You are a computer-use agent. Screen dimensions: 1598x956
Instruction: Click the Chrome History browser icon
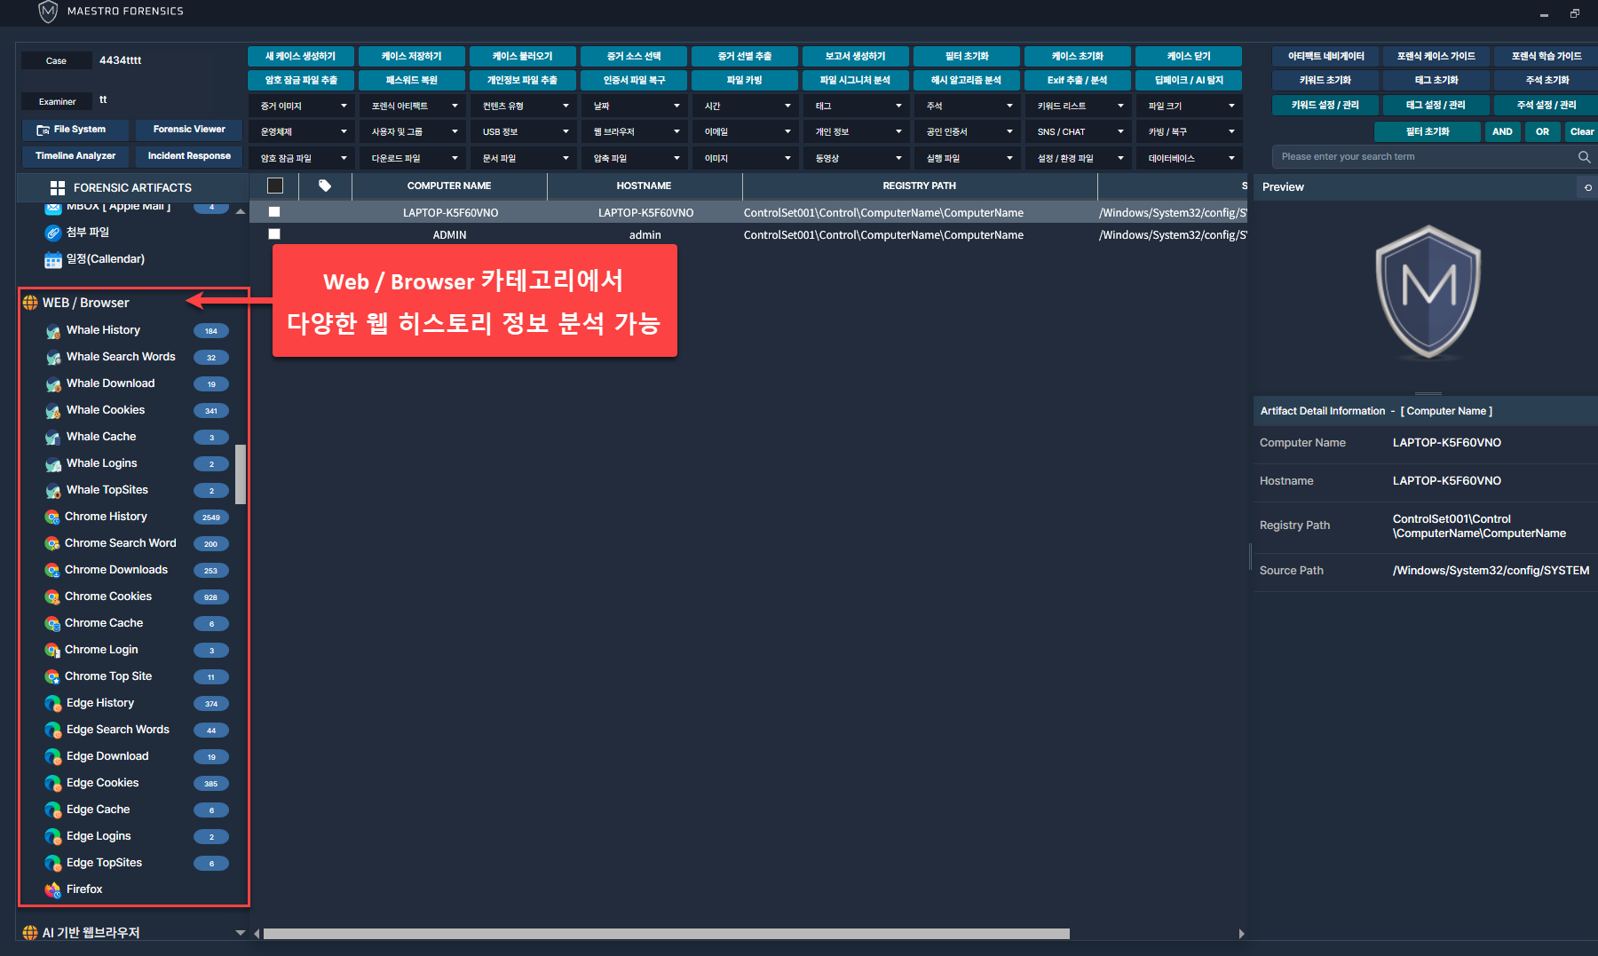coord(52,517)
